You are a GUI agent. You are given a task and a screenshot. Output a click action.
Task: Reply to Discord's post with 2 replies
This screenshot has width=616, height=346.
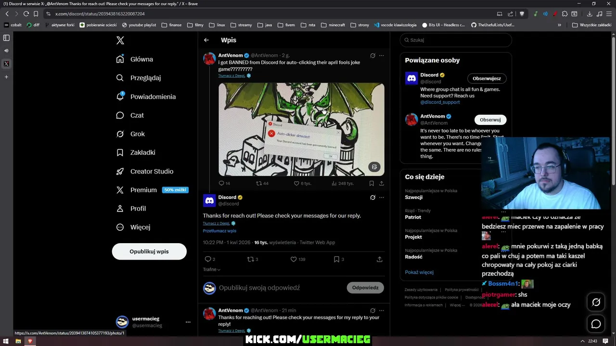[x=210, y=259]
